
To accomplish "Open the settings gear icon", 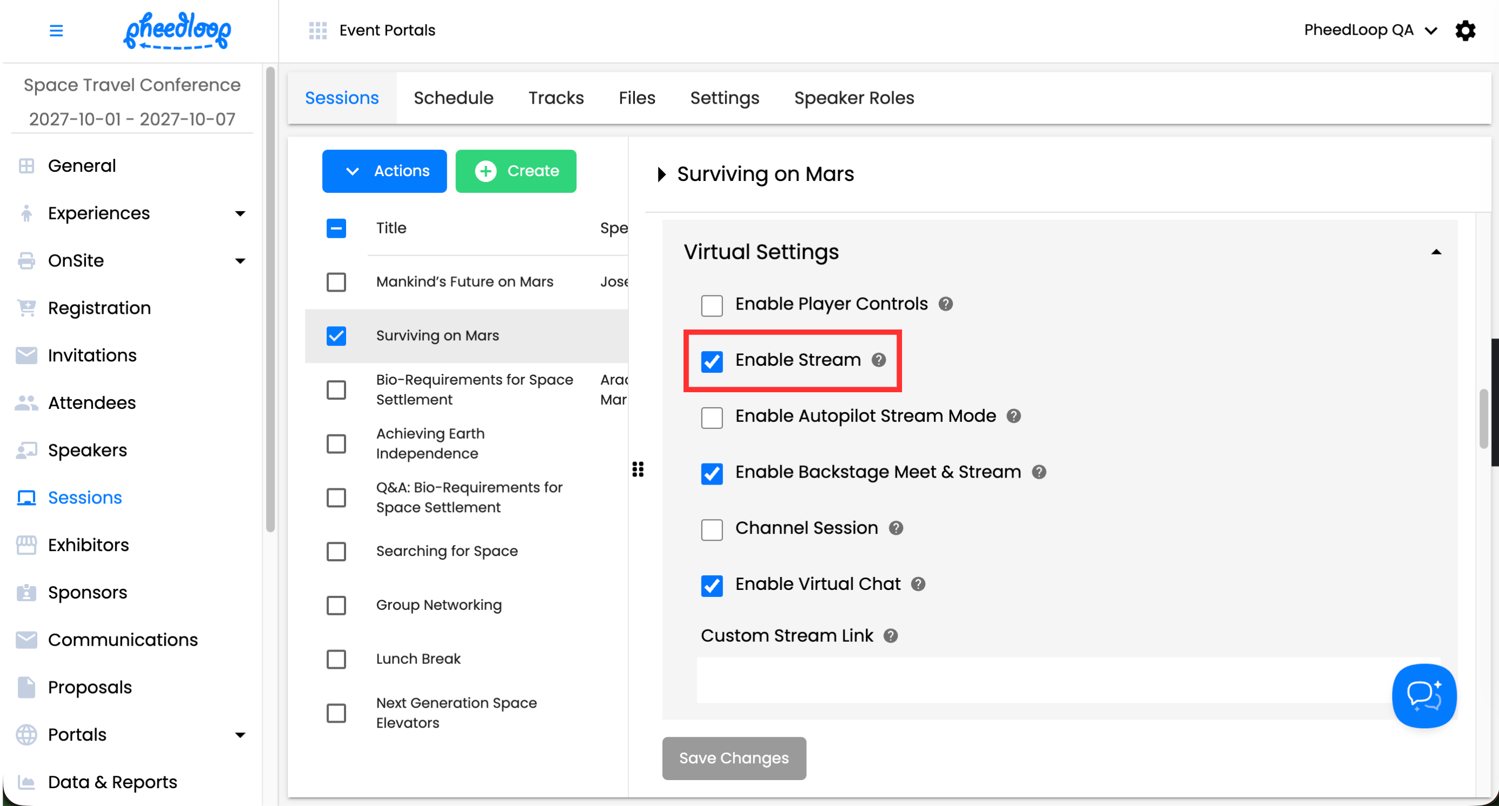I will [x=1465, y=30].
